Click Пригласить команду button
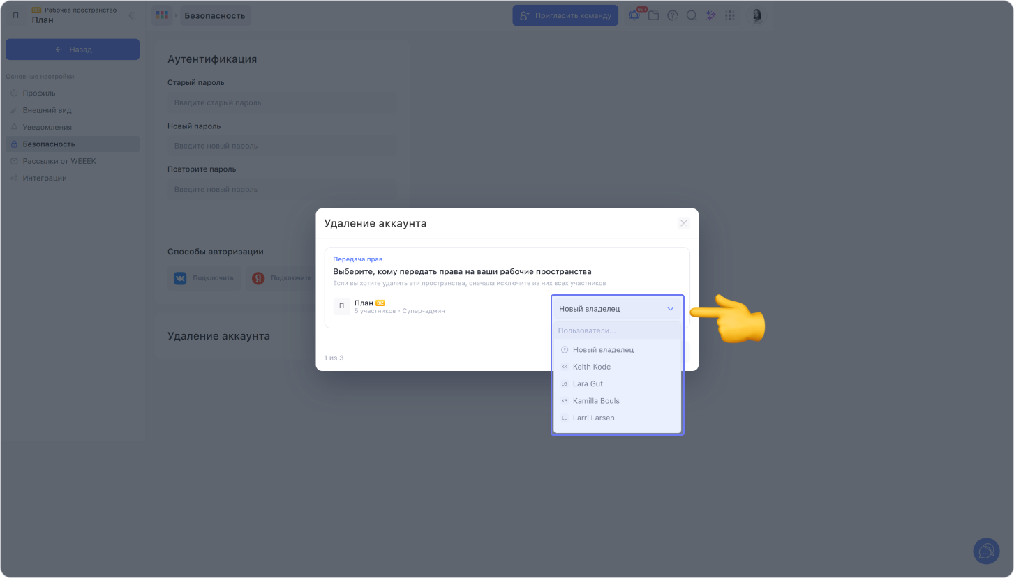Screen dimensions: 1014x578 (565, 15)
